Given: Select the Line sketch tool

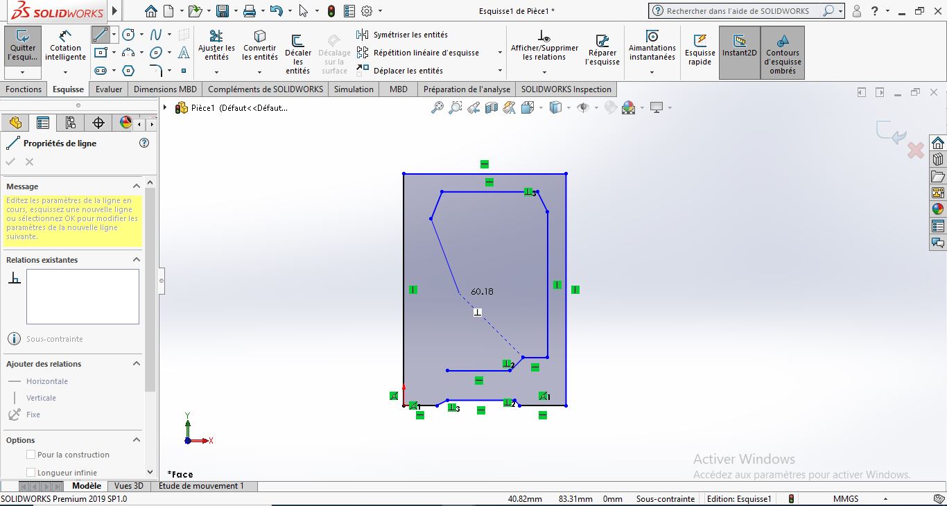Looking at the screenshot, I should (x=101, y=35).
